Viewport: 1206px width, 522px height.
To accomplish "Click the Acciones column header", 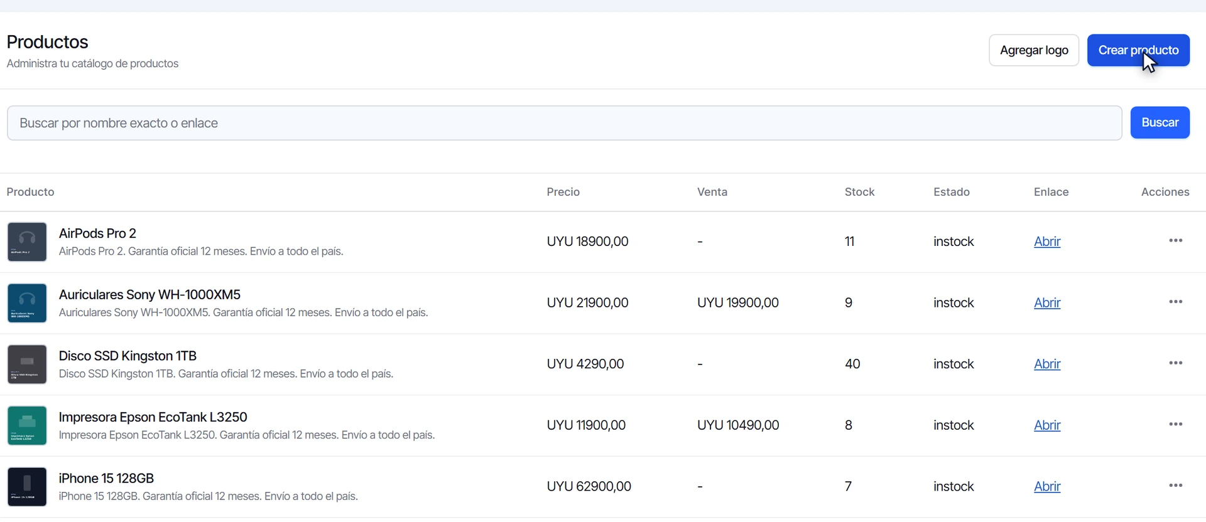I will [1165, 192].
